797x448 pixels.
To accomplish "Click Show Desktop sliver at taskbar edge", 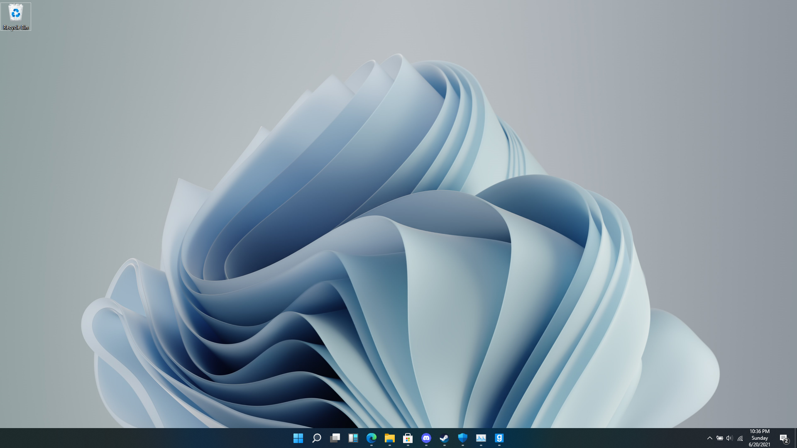I will coord(795,438).
